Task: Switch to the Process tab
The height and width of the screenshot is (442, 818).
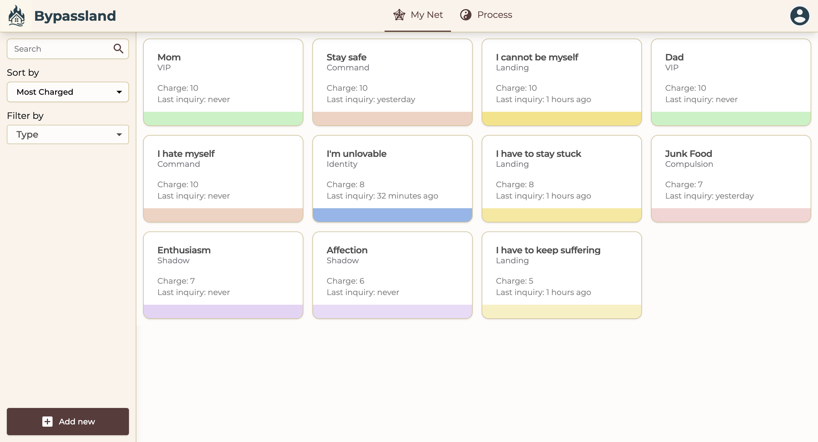Action: (494, 15)
